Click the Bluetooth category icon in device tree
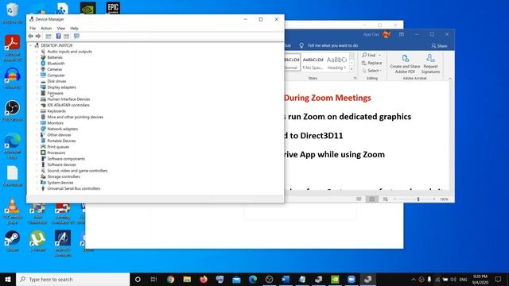Screen dimensions: 509x286 [43, 64]
